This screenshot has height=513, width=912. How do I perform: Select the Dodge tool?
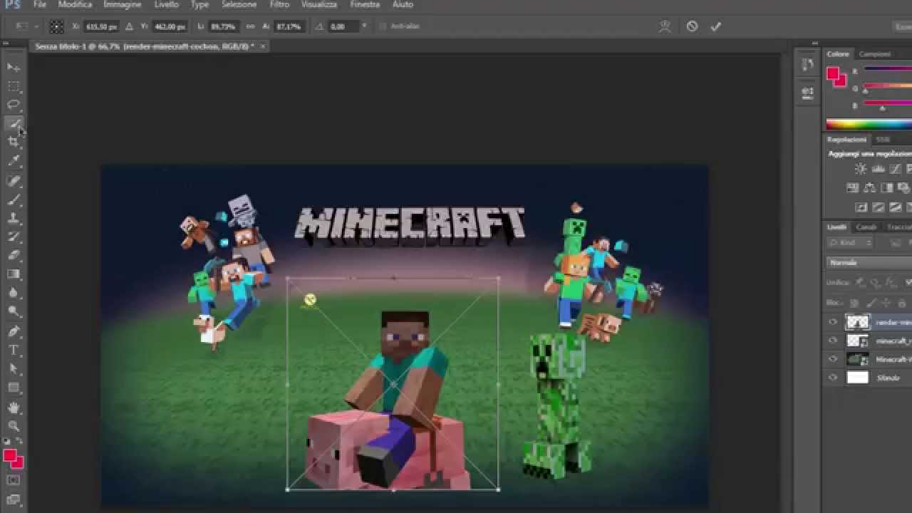14,311
